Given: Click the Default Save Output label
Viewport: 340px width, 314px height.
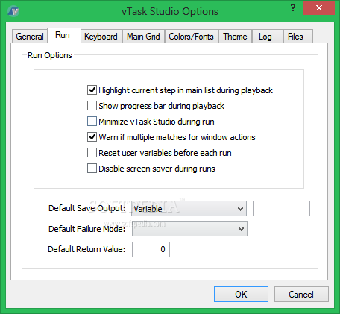Looking at the screenshot, I should [x=86, y=208].
